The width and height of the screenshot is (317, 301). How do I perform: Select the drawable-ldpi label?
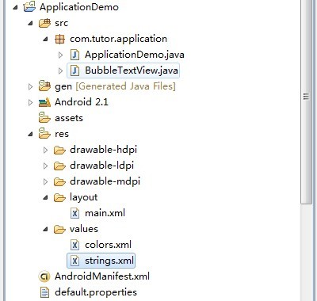pos(101,166)
